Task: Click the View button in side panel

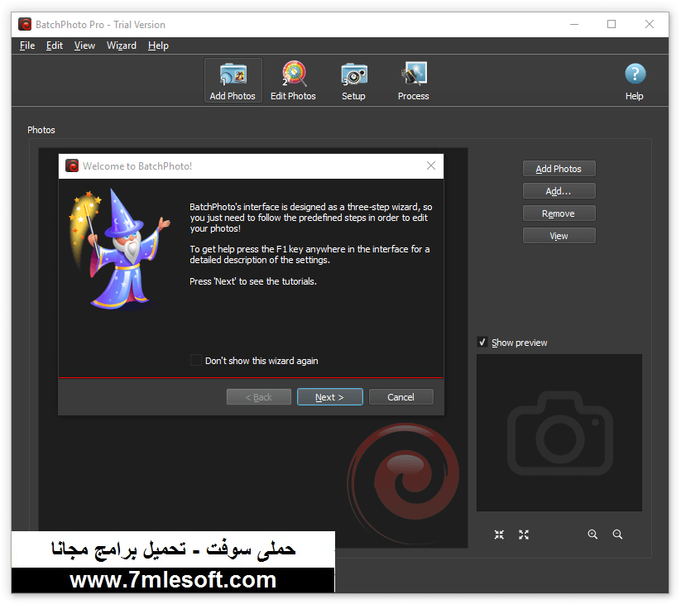Action: coord(559,236)
